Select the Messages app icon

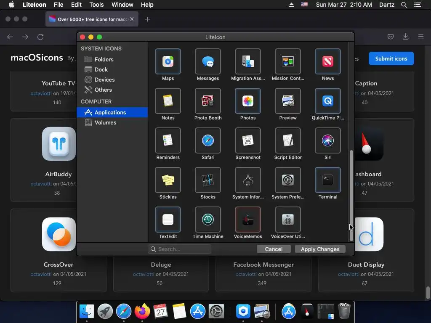click(x=208, y=61)
